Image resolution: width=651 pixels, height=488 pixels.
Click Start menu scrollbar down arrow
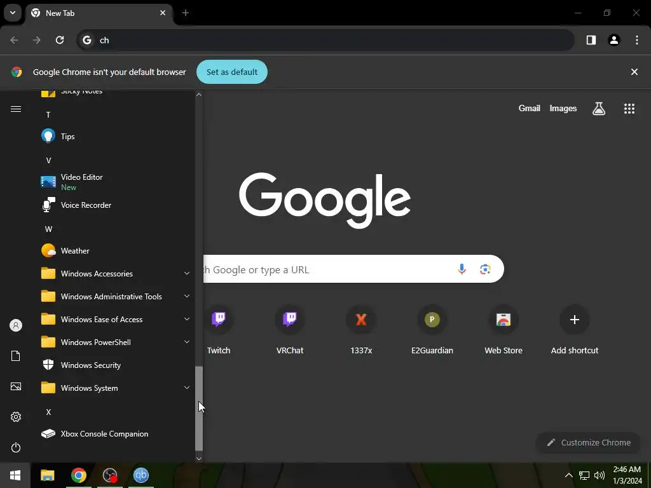point(199,459)
